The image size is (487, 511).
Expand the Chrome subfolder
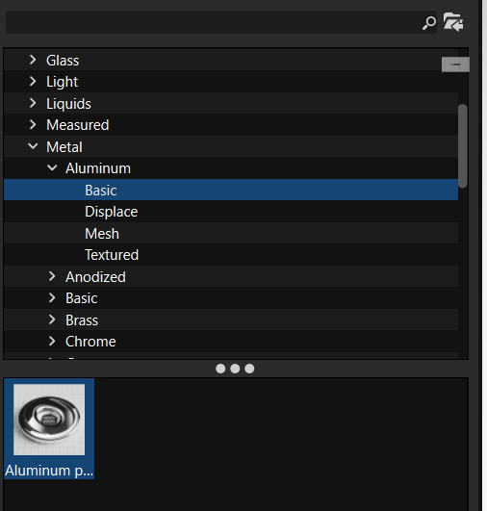[x=52, y=342]
